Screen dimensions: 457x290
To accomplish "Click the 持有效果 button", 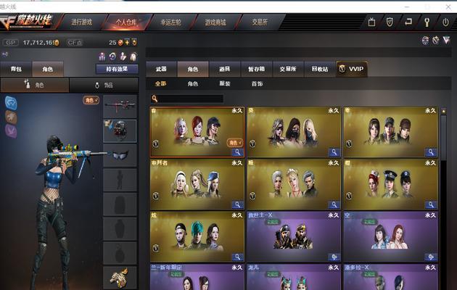I will coord(117,69).
